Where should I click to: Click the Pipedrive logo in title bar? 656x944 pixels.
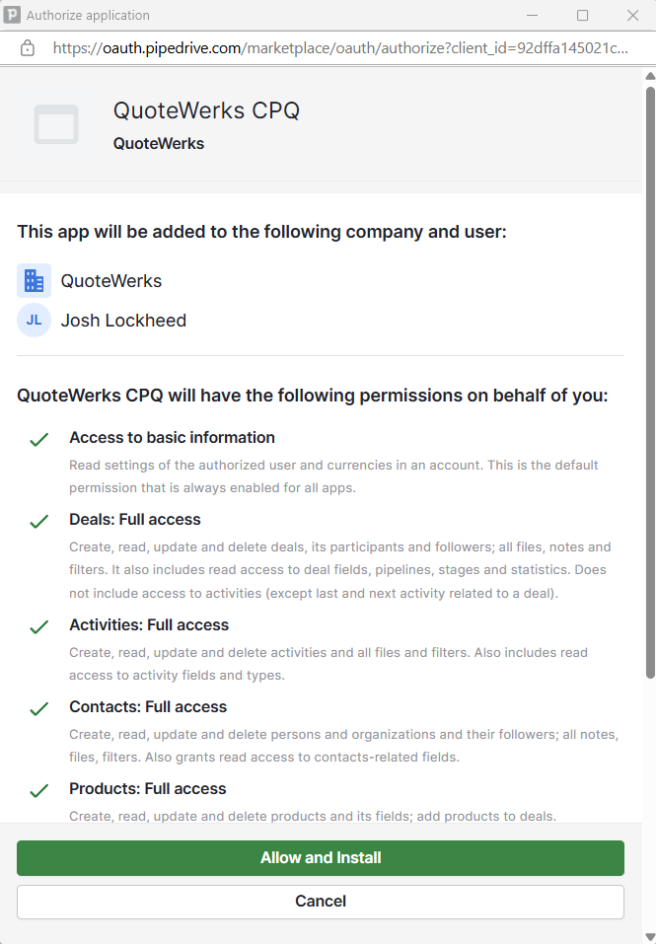[13, 15]
